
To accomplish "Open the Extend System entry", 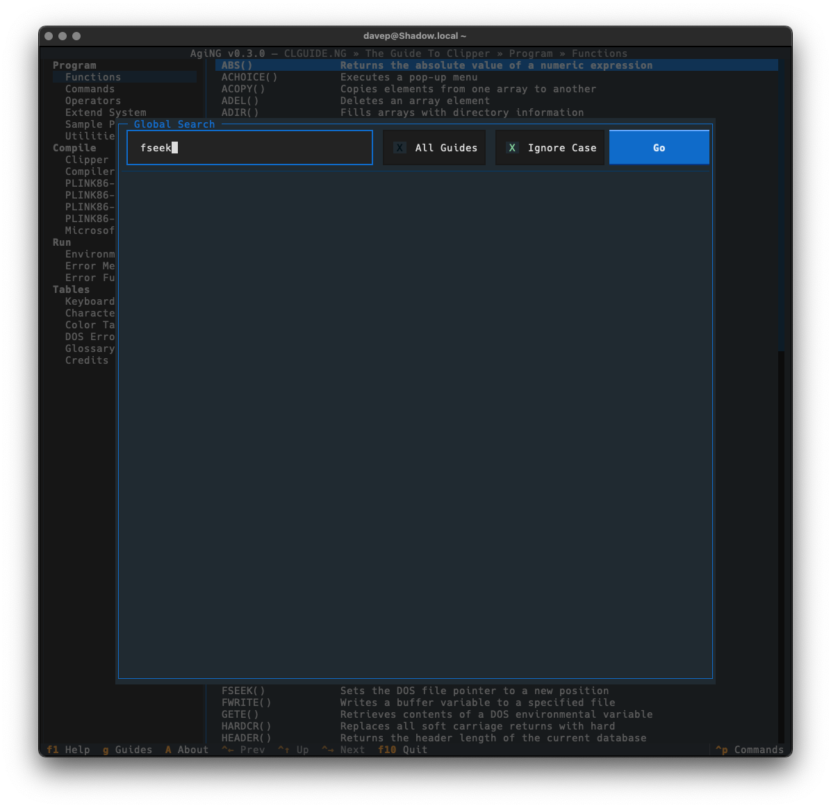I will (x=105, y=112).
